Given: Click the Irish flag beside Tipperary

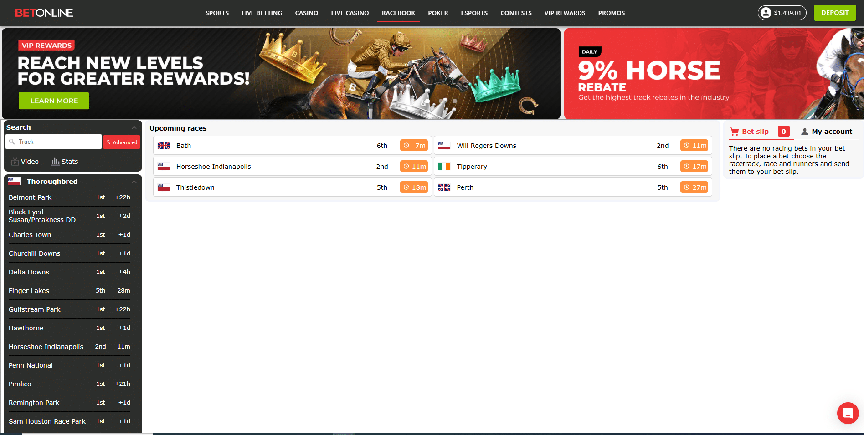Looking at the screenshot, I should pos(444,167).
